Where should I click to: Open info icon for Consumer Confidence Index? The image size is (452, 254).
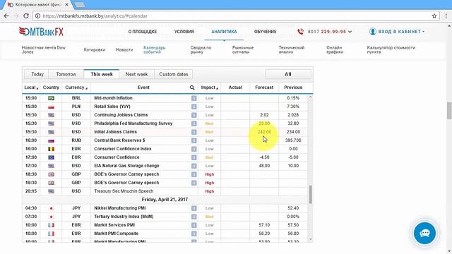(194, 149)
